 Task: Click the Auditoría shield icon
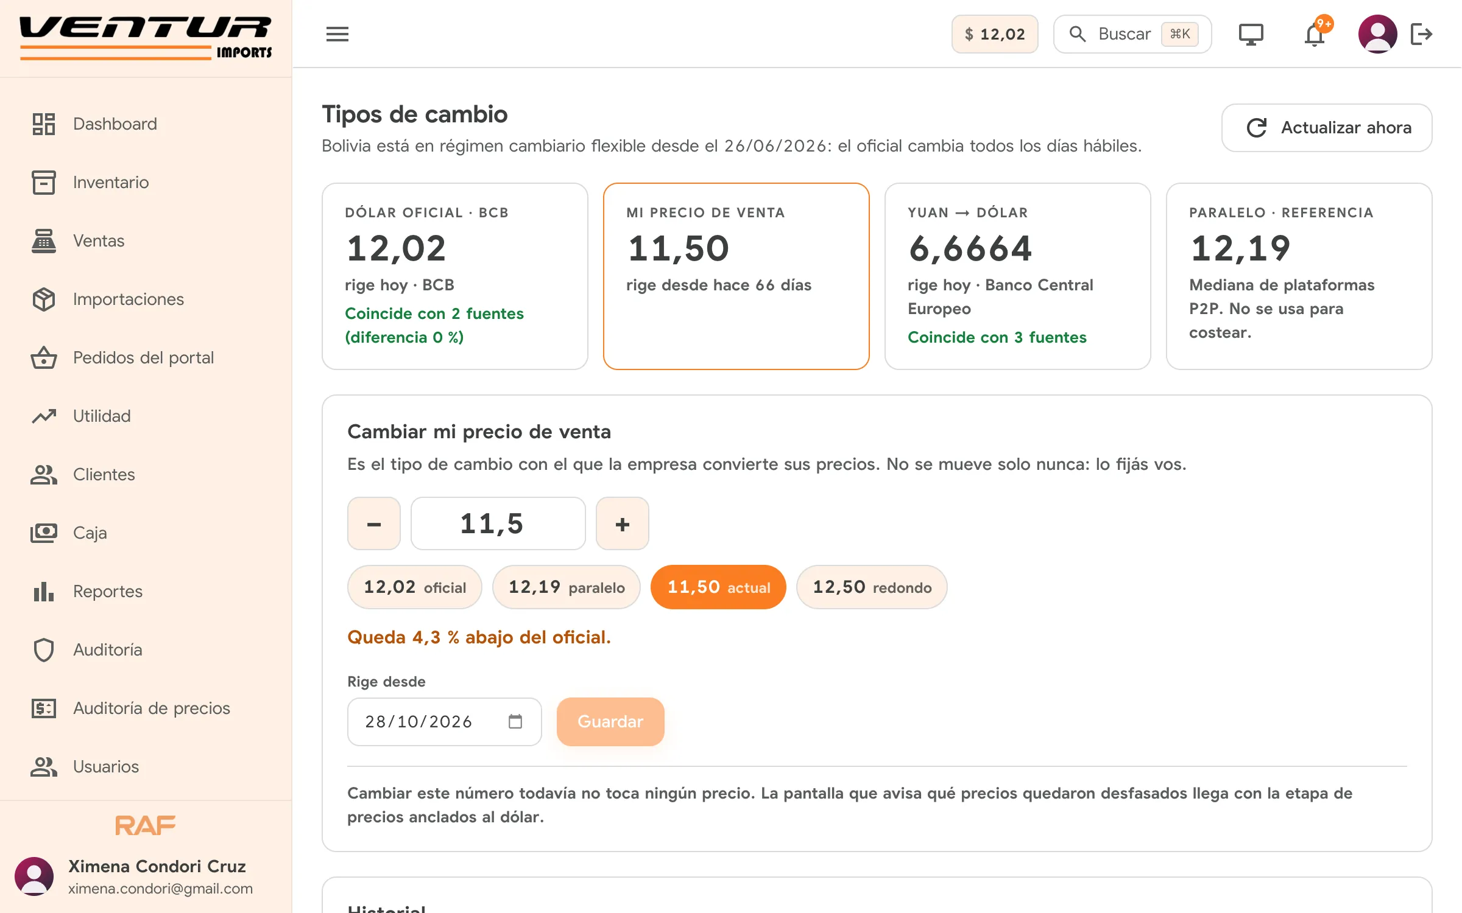[x=44, y=650]
